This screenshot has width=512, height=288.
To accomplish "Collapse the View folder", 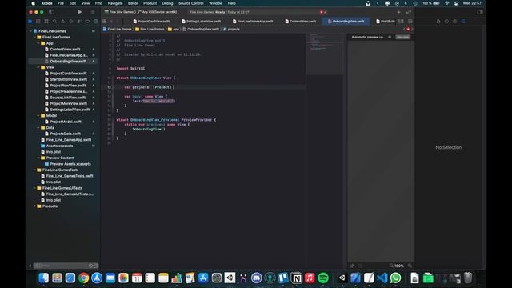I will (x=38, y=67).
